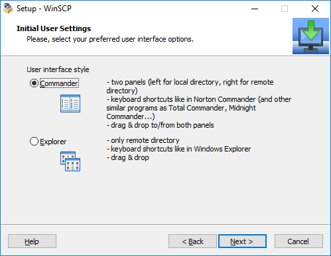The height and width of the screenshot is (256, 331).
Task: Select the Commander radio button
Action: tap(34, 83)
